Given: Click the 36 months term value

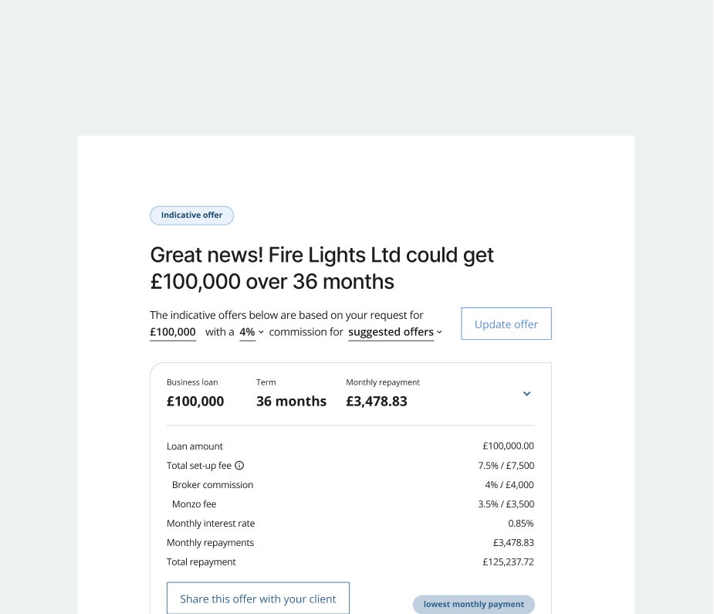Looking at the screenshot, I should pos(291,402).
